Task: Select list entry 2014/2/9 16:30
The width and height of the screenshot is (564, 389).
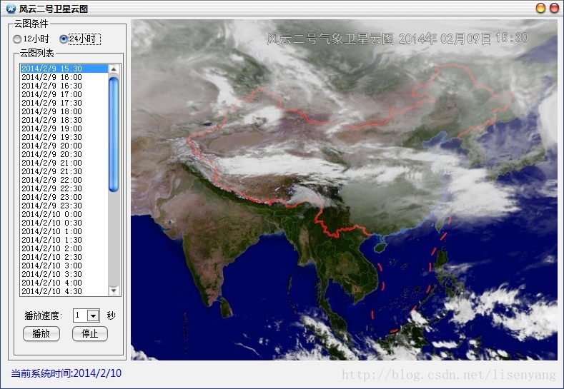Action: tap(64, 86)
